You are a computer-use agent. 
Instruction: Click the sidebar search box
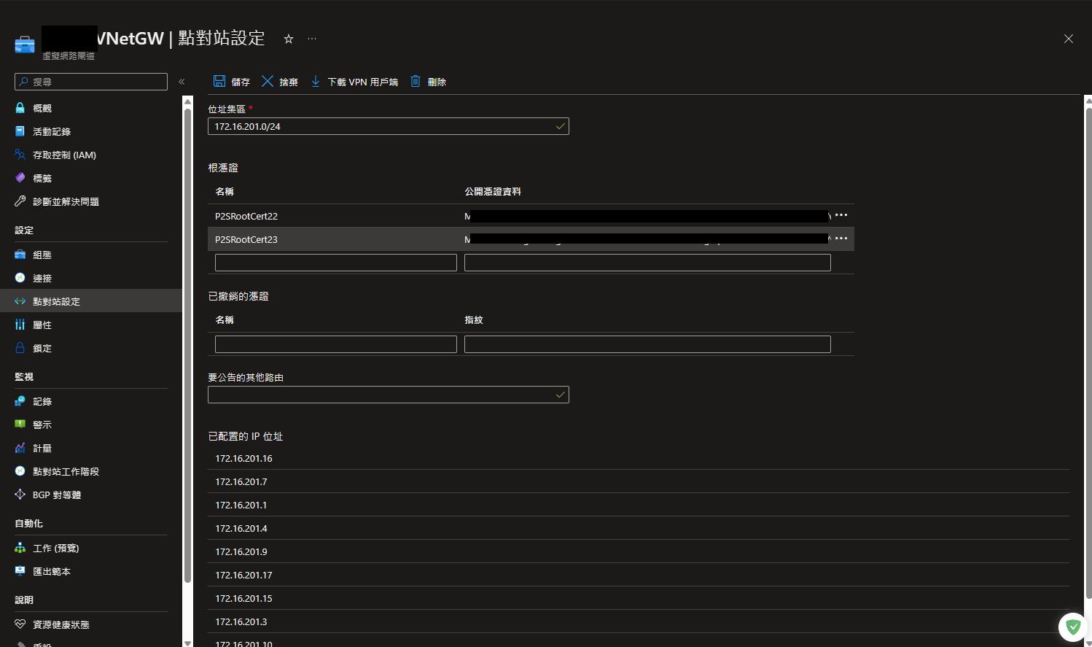tap(91, 82)
